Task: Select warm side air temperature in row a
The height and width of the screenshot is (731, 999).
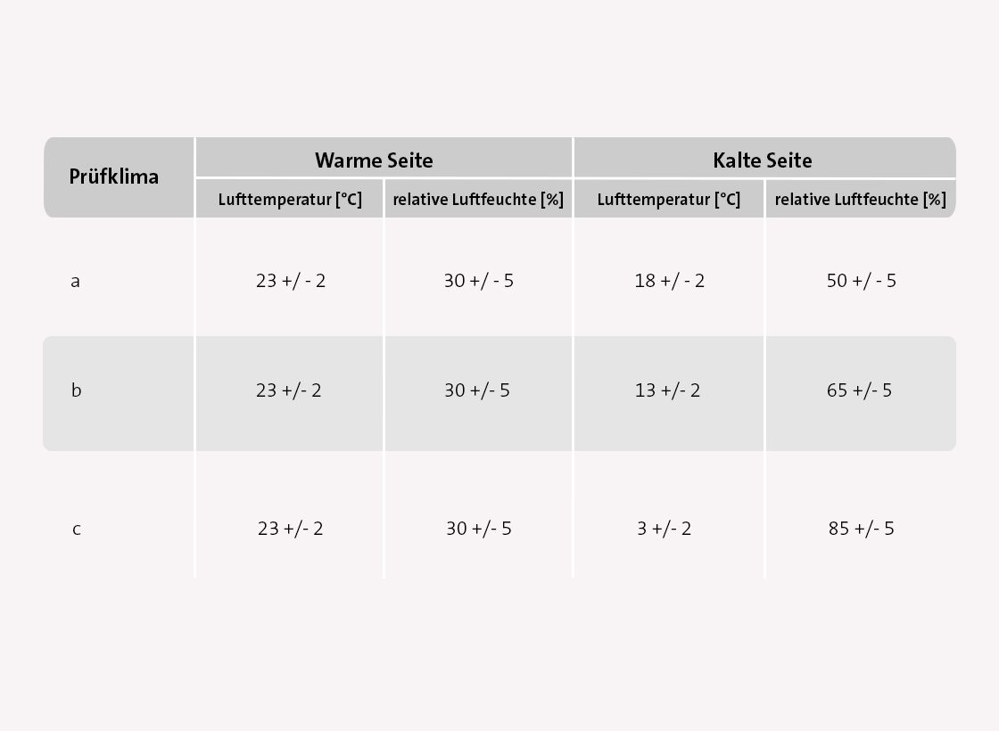Action: pos(291,281)
